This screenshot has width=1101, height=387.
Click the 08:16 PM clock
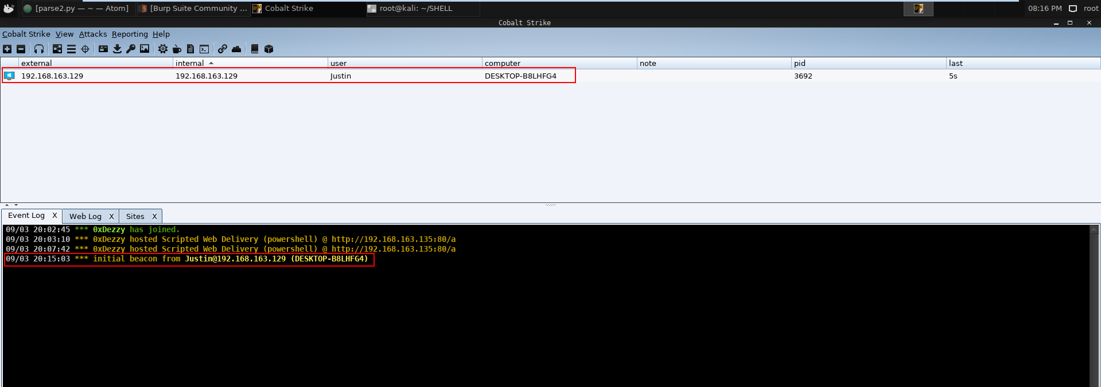(x=1045, y=9)
